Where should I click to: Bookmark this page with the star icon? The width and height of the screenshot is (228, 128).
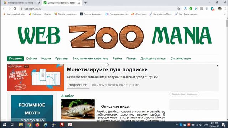(x=179, y=9)
